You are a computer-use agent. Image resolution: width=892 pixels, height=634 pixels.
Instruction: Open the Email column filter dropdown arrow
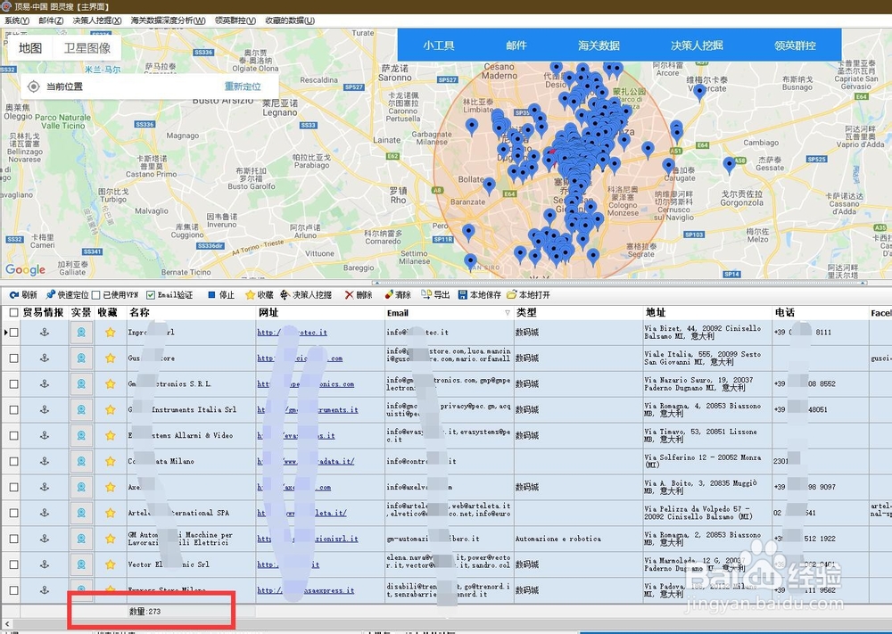tap(508, 313)
